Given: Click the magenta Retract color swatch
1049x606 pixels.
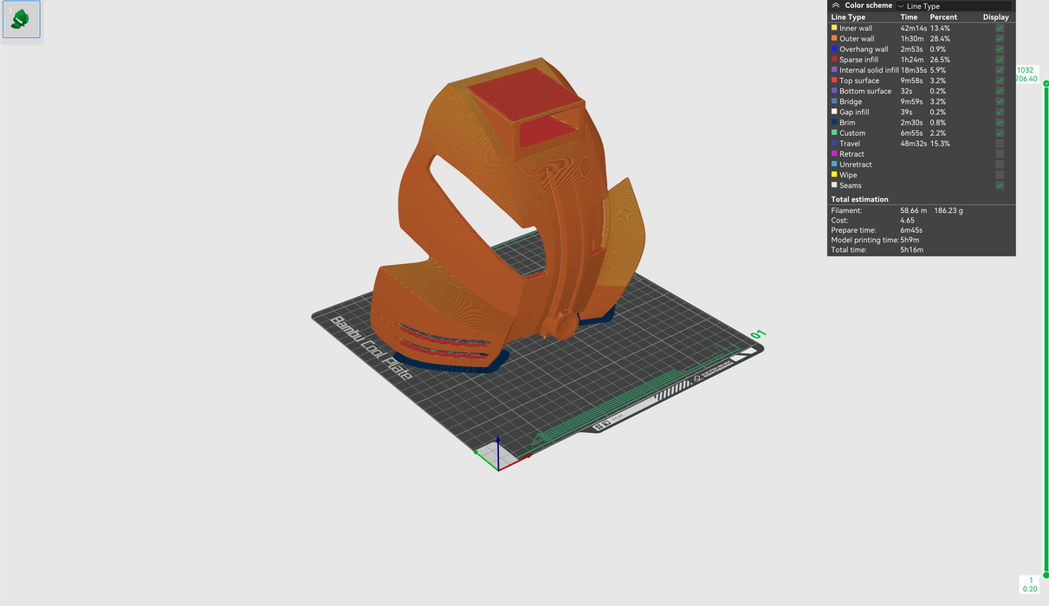Looking at the screenshot, I should point(834,154).
